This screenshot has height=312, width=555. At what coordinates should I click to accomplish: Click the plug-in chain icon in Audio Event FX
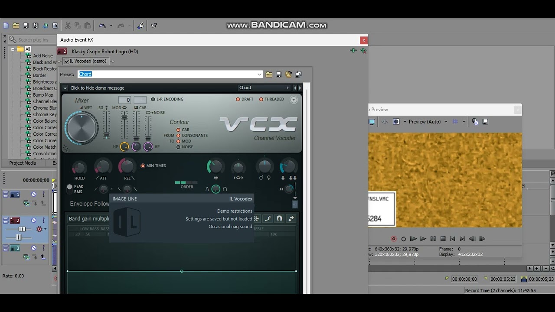pyautogui.click(x=353, y=51)
